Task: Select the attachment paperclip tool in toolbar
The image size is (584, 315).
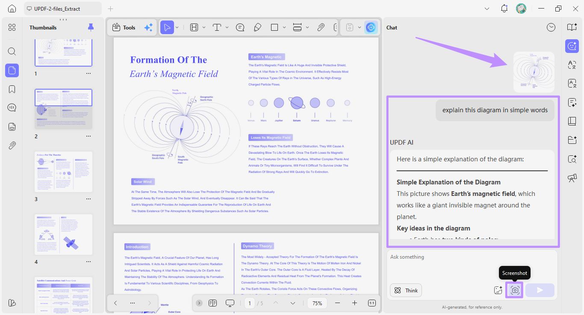Action: click(x=321, y=27)
